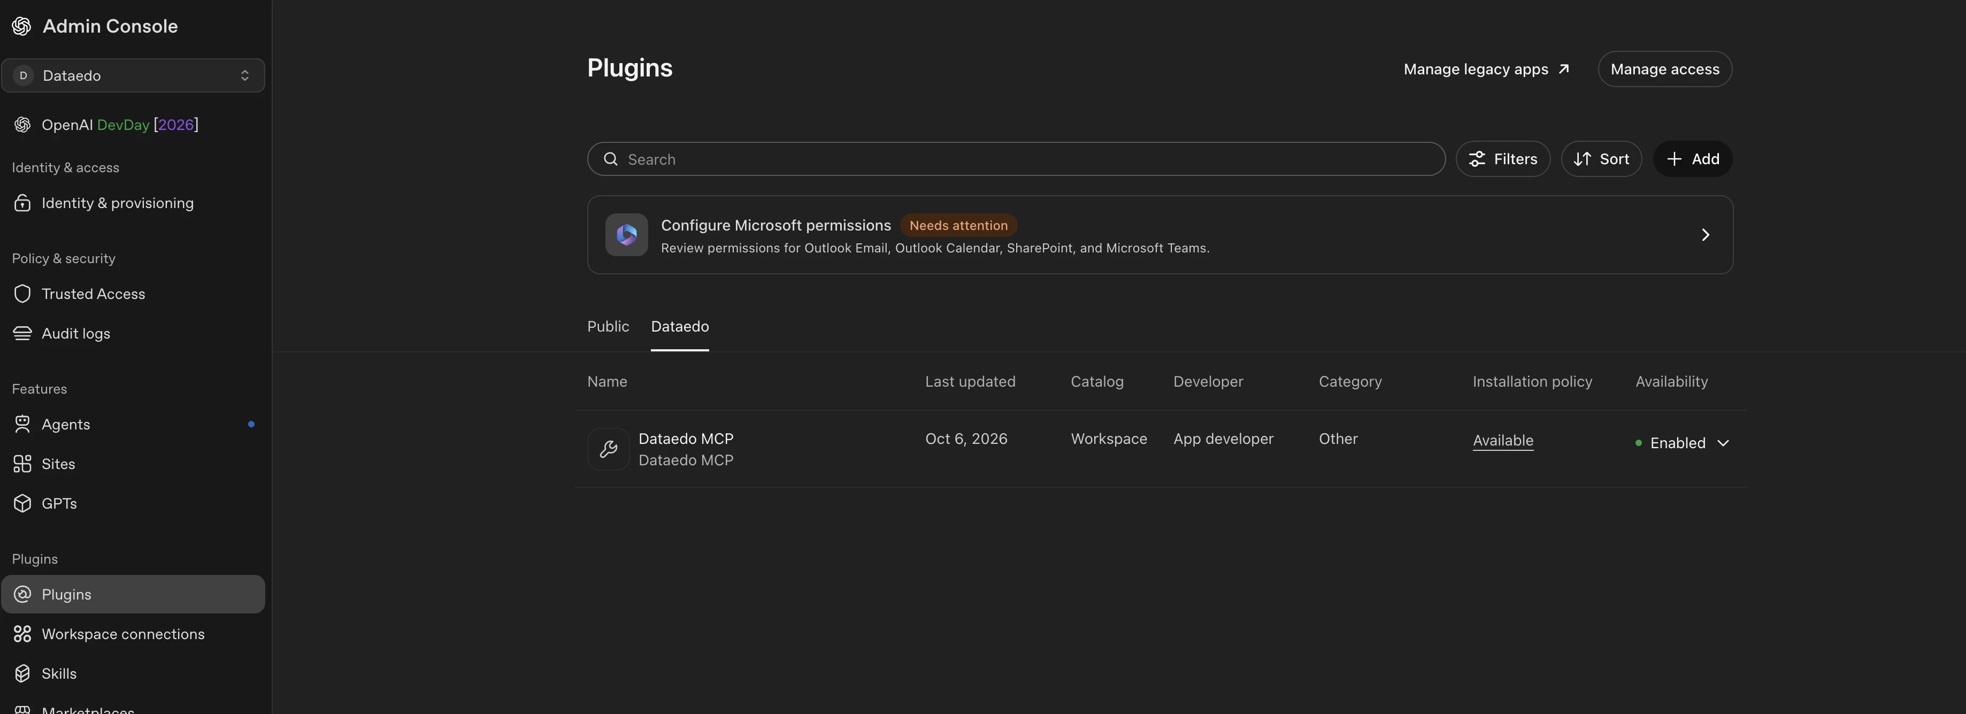Click the App developer cell
The width and height of the screenshot is (1966, 714).
tap(1224, 439)
